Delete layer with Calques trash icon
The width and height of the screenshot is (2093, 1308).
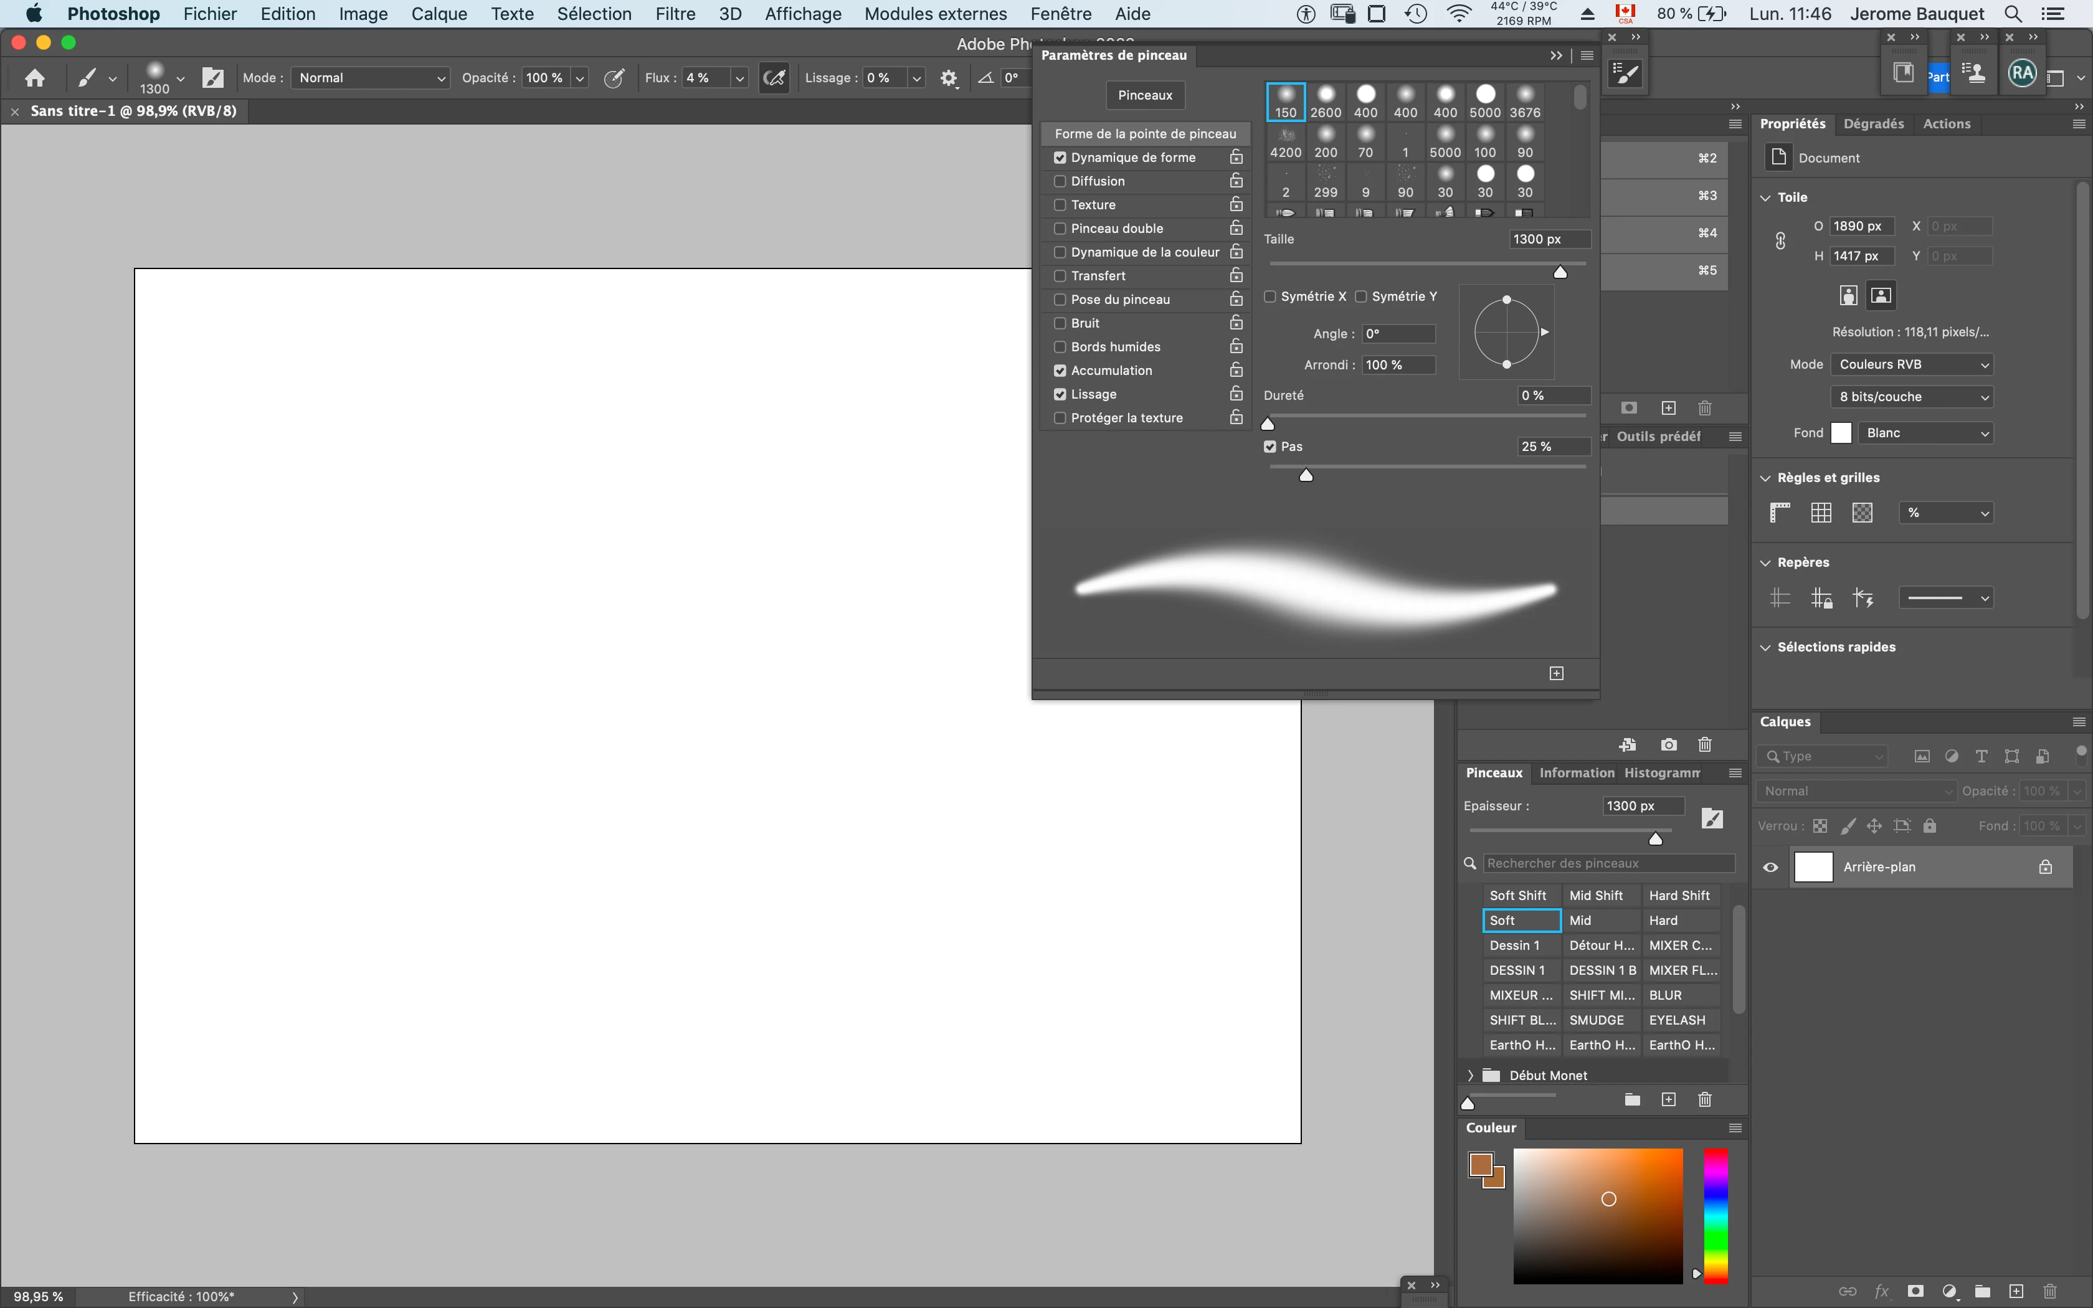(x=2049, y=1291)
